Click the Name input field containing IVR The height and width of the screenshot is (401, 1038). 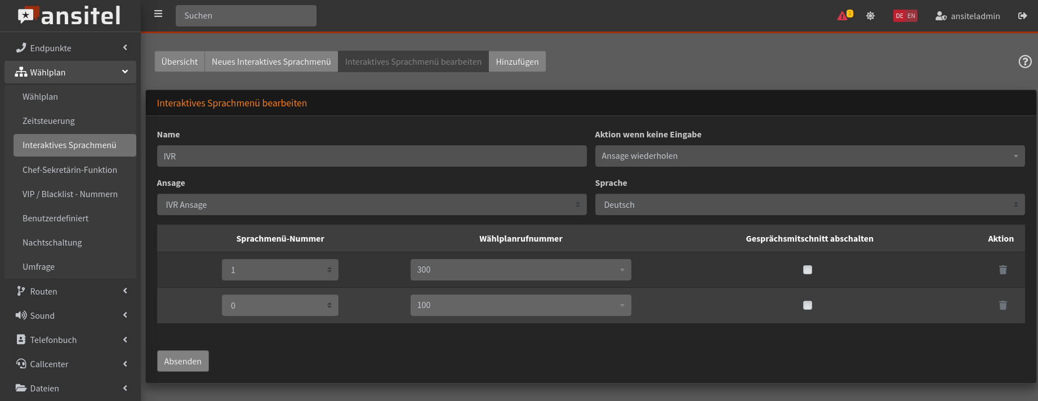(x=371, y=156)
